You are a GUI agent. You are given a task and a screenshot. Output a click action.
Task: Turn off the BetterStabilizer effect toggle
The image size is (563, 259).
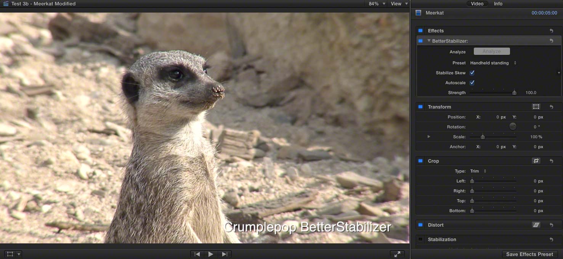(420, 41)
